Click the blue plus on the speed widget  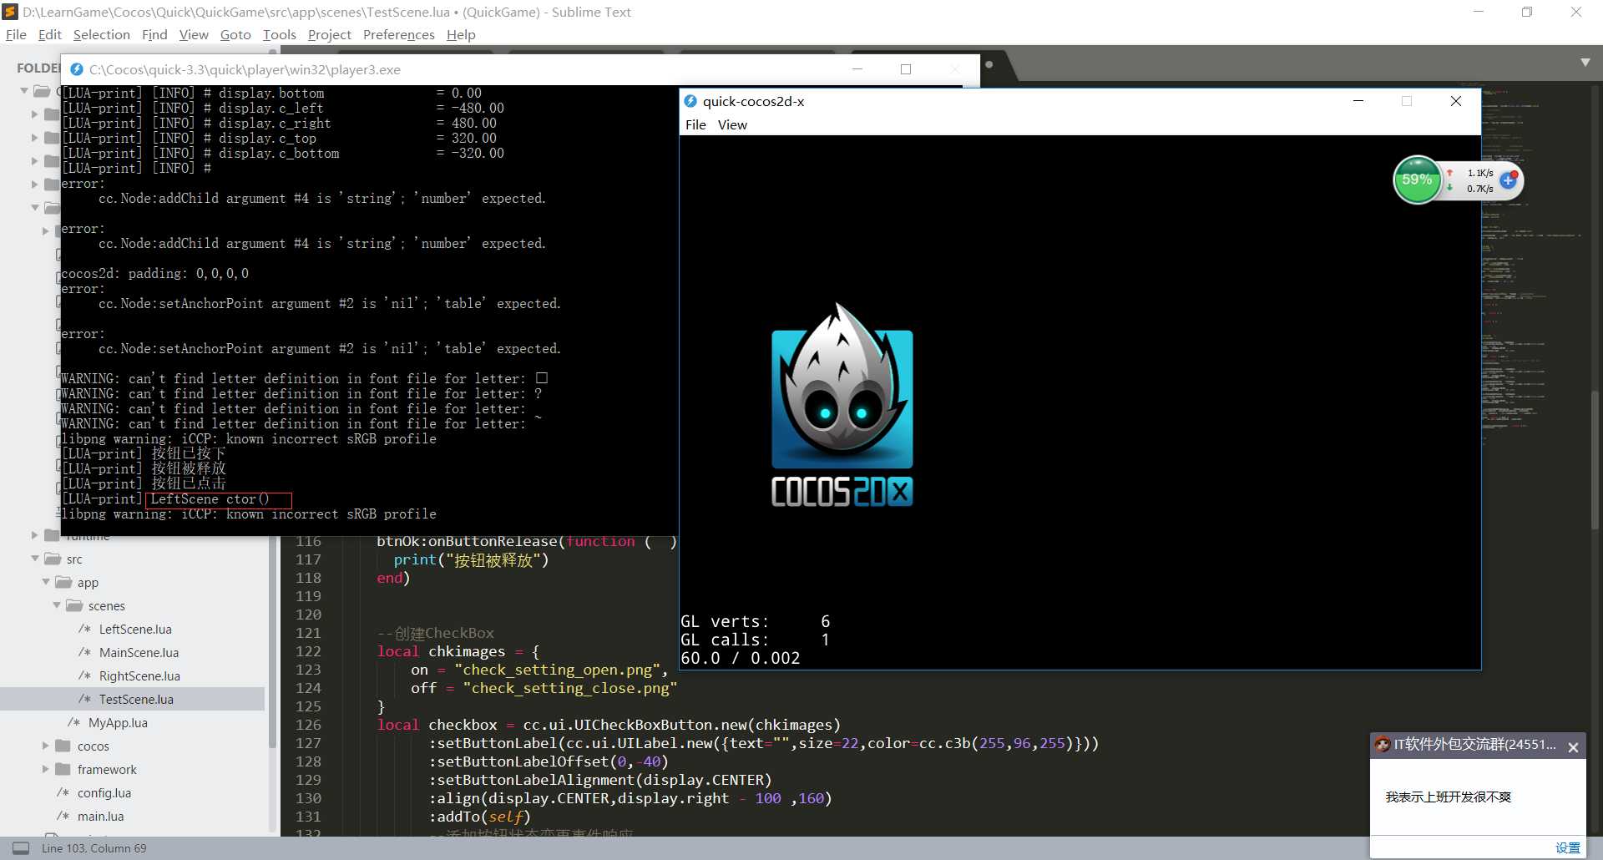pyautogui.click(x=1508, y=180)
